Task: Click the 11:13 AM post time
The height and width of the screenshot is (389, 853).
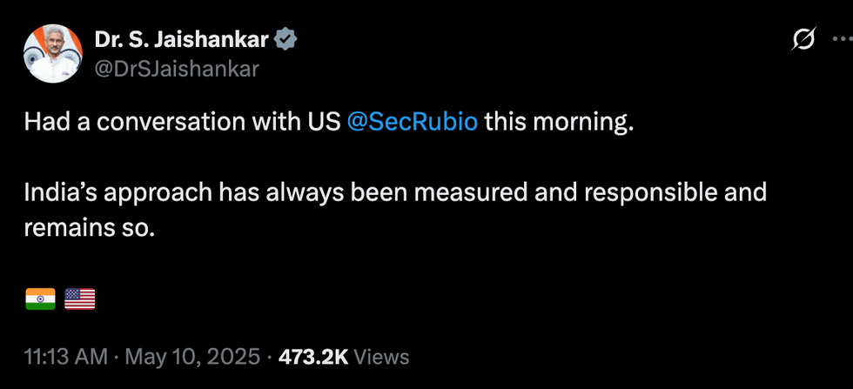Action: (x=65, y=356)
